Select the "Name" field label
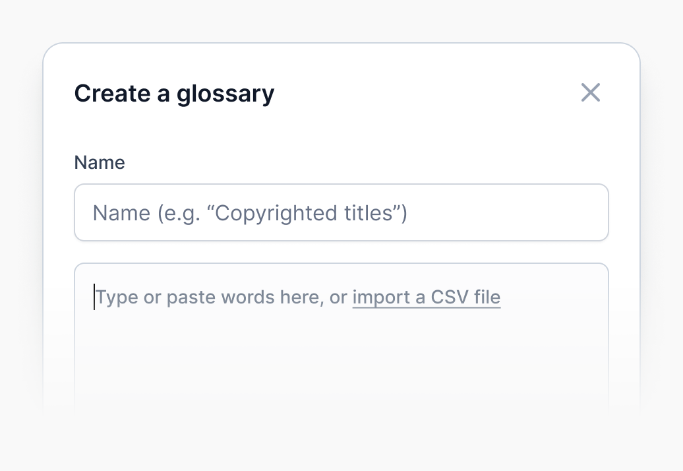This screenshot has width=683, height=471. pos(100,162)
